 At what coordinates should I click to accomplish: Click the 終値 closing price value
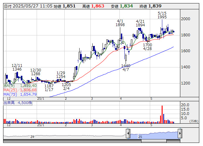click(155, 6)
